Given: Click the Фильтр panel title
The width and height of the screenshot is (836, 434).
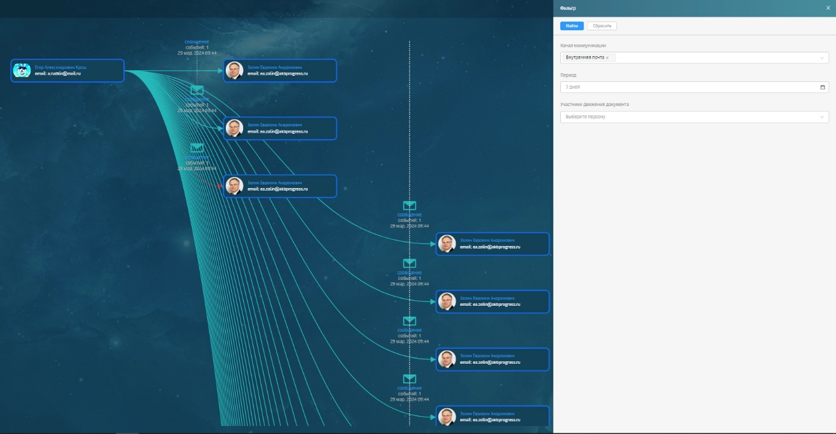Looking at the screenshot, I should coord(567,8).
